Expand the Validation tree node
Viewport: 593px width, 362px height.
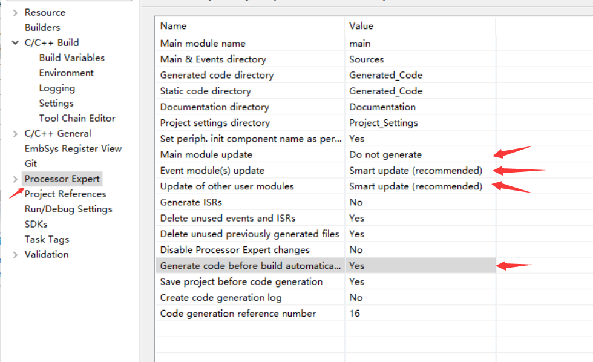pos(15,255)
